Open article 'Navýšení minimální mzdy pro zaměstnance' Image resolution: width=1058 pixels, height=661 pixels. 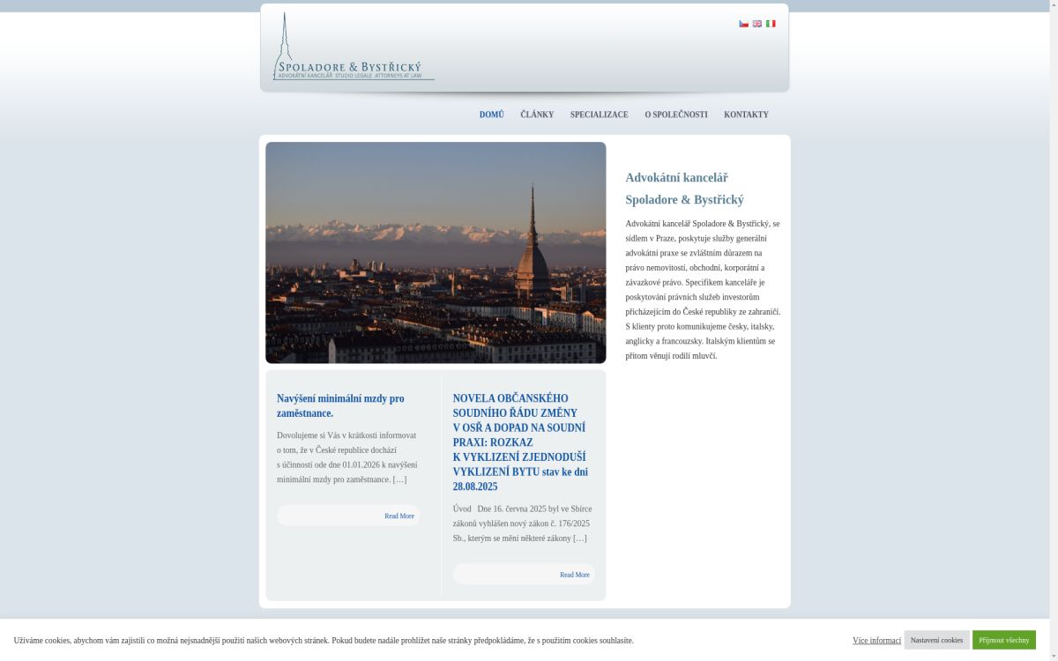coord(340,405)
